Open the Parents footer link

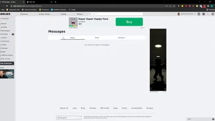93,108
